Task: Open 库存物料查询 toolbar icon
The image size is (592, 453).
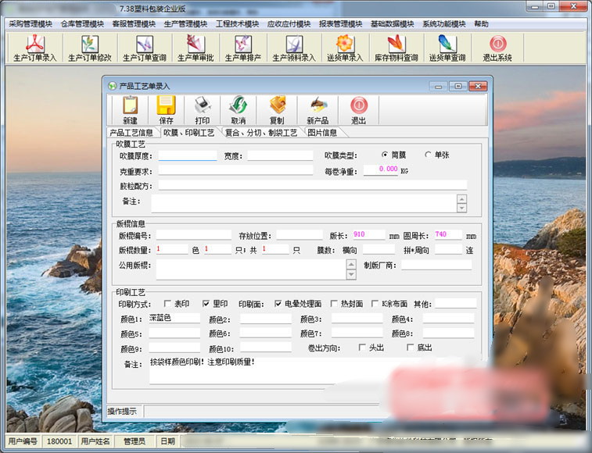Action: 396,48
